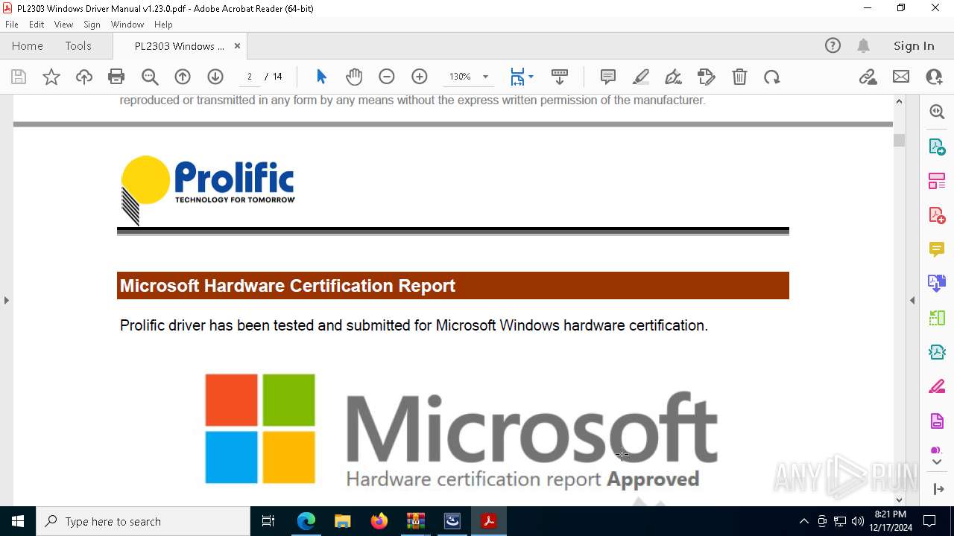Screen dimensions: 954x536
Task: Open notifications bell
Action: click(863, 46)
